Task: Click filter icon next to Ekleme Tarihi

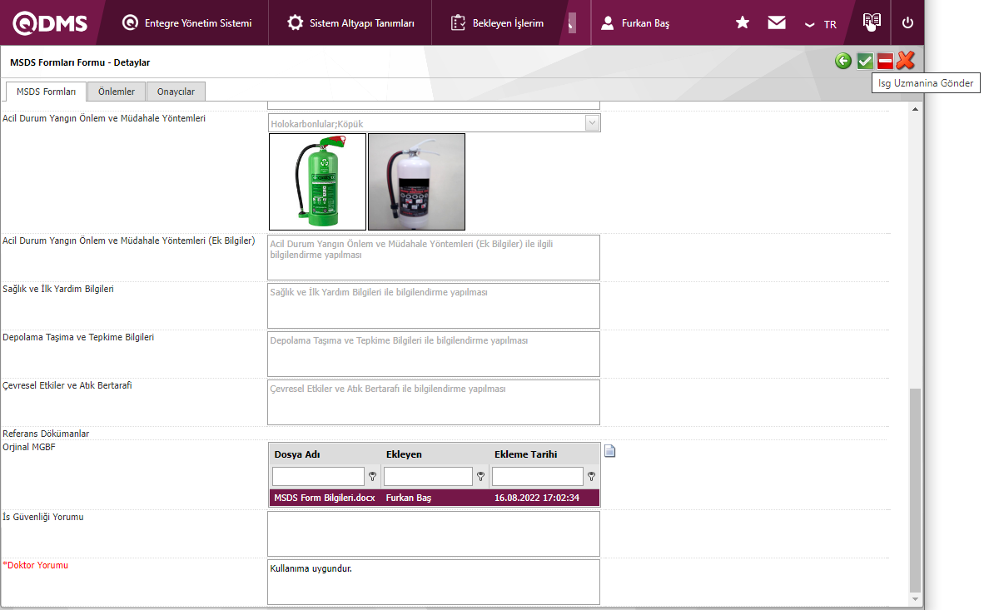Action: pyautogui.click(x=591, y=476)
